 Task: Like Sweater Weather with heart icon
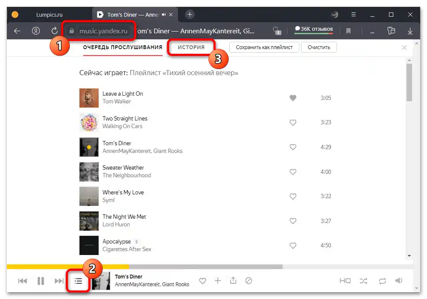pyautogui.click(x=293, y=172)
